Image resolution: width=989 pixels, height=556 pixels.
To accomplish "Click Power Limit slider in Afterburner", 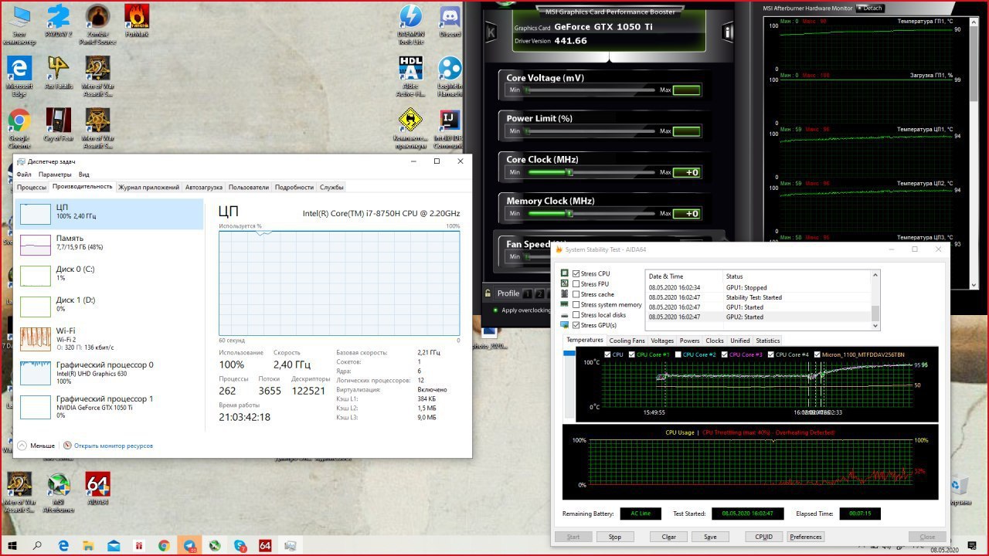I will [x=590, y=131].
